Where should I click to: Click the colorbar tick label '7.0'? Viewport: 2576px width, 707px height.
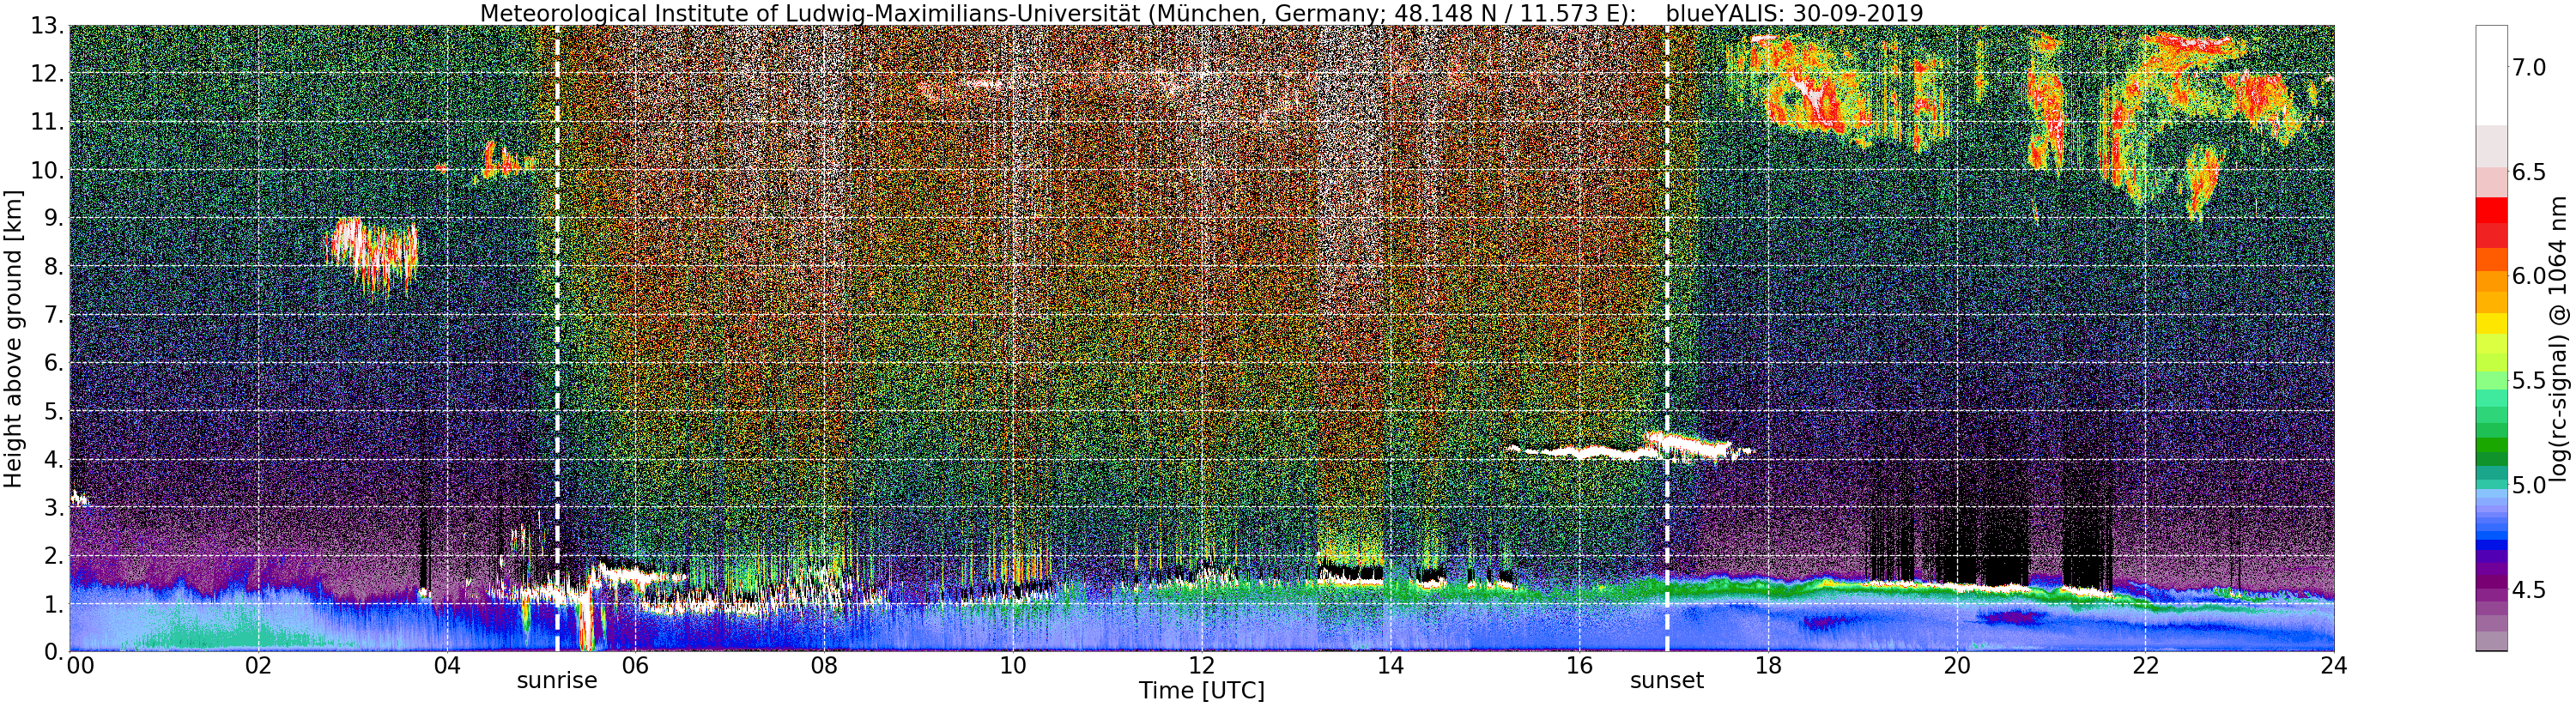2528,67
